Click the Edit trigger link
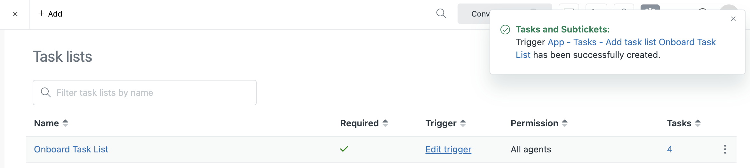 coord(448,149)
